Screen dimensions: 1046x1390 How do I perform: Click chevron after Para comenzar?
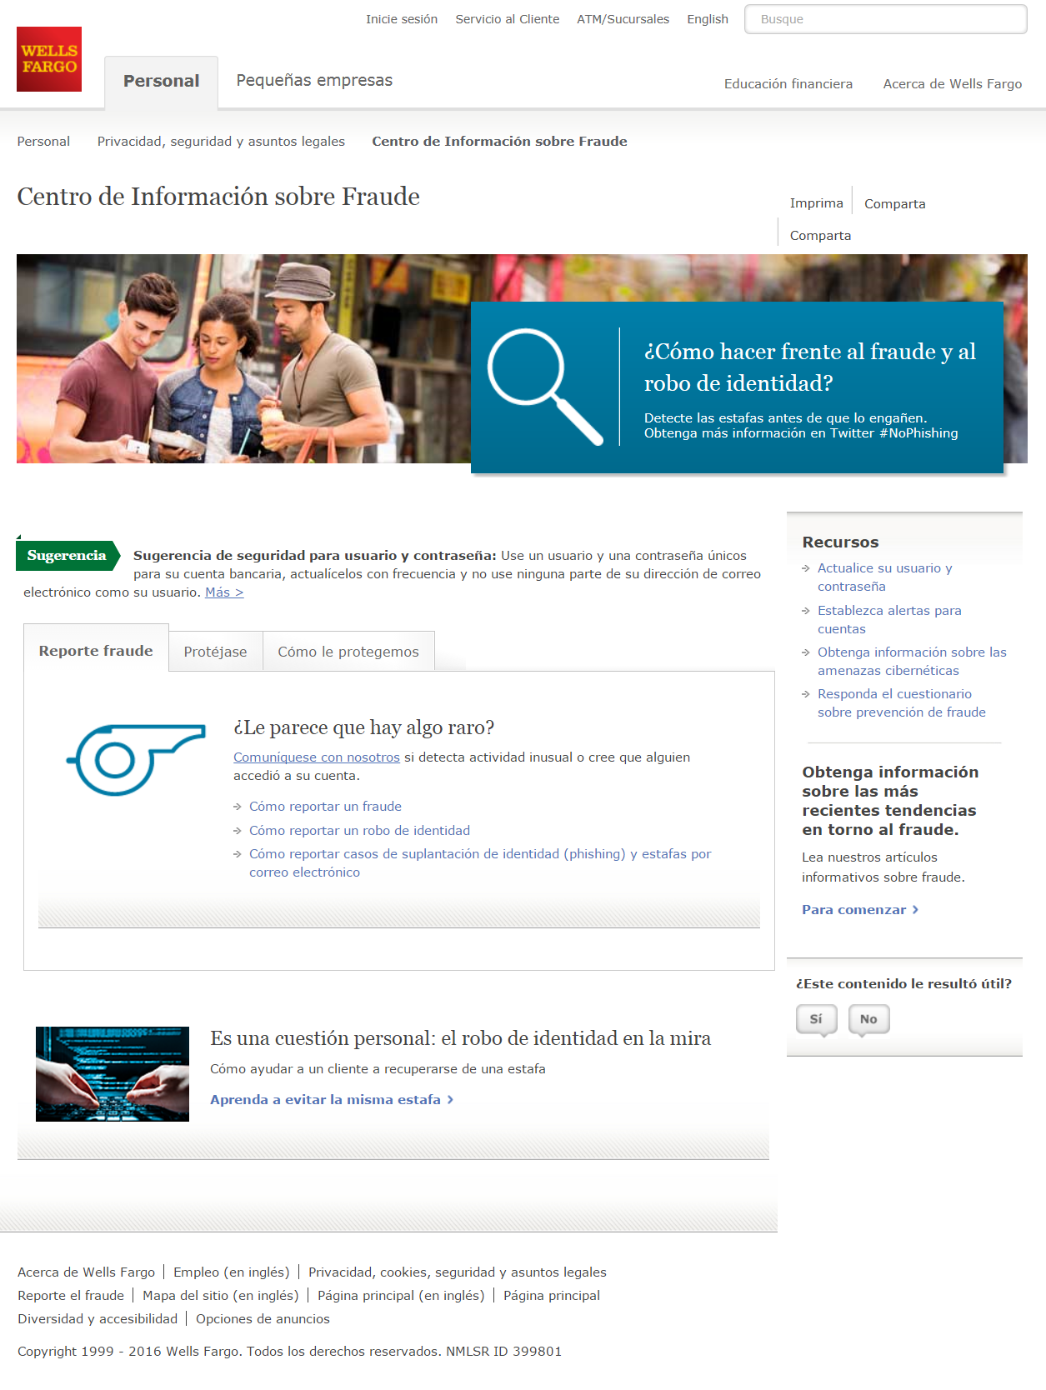click(915, 910)
